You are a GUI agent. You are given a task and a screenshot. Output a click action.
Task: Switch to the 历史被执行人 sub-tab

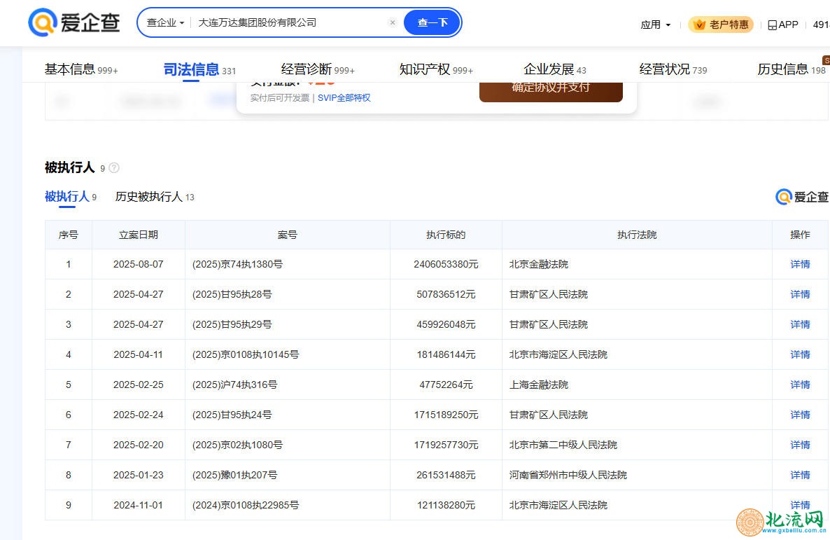[x=155, y=197]
